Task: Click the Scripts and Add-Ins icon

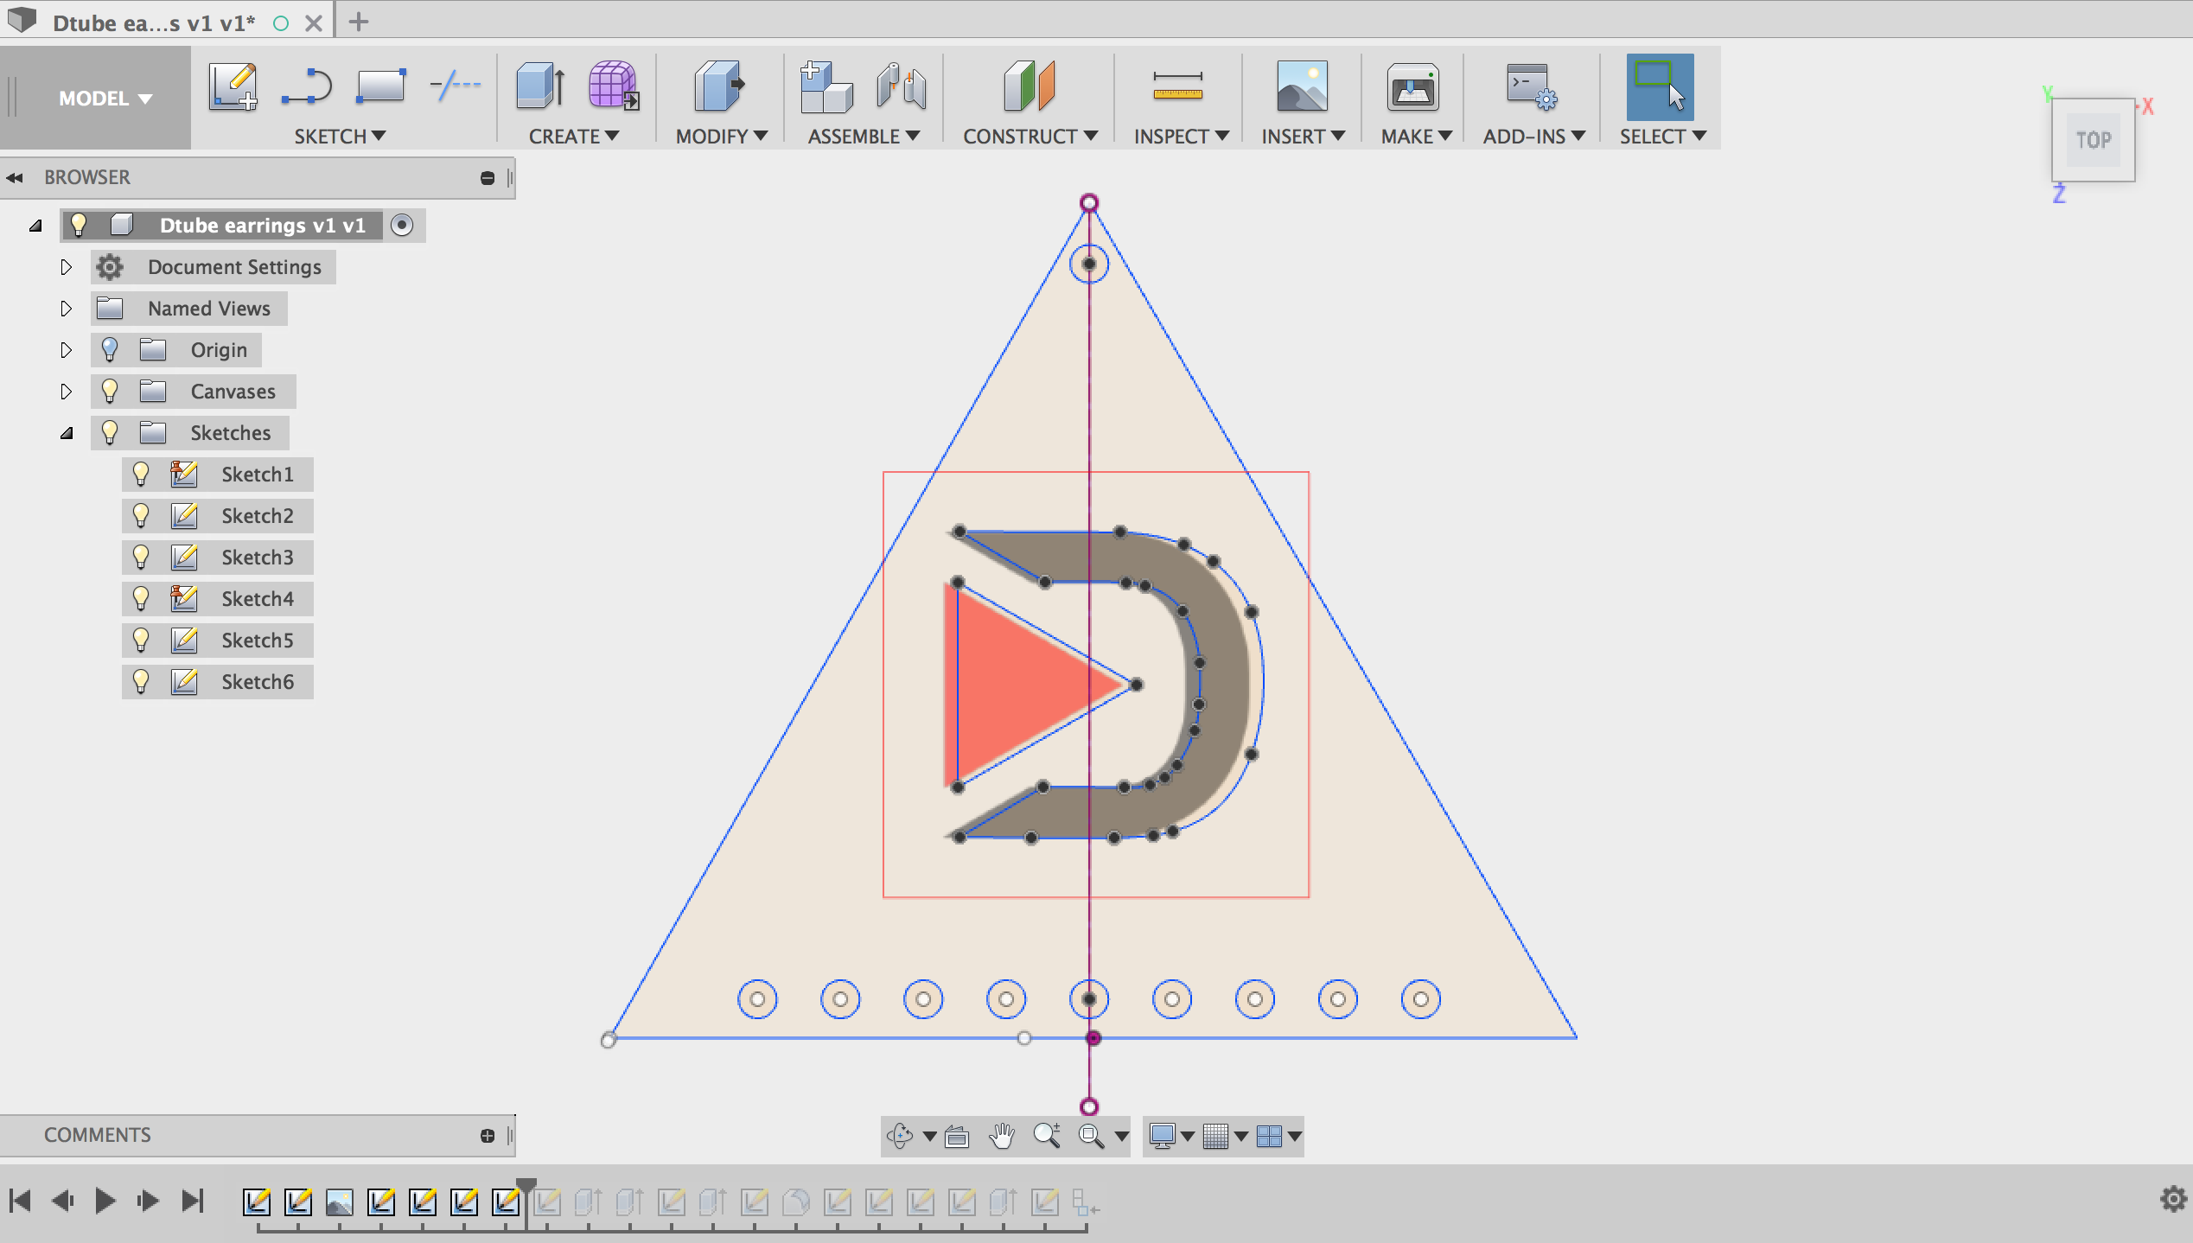Action: click(x=1532, y=86)
